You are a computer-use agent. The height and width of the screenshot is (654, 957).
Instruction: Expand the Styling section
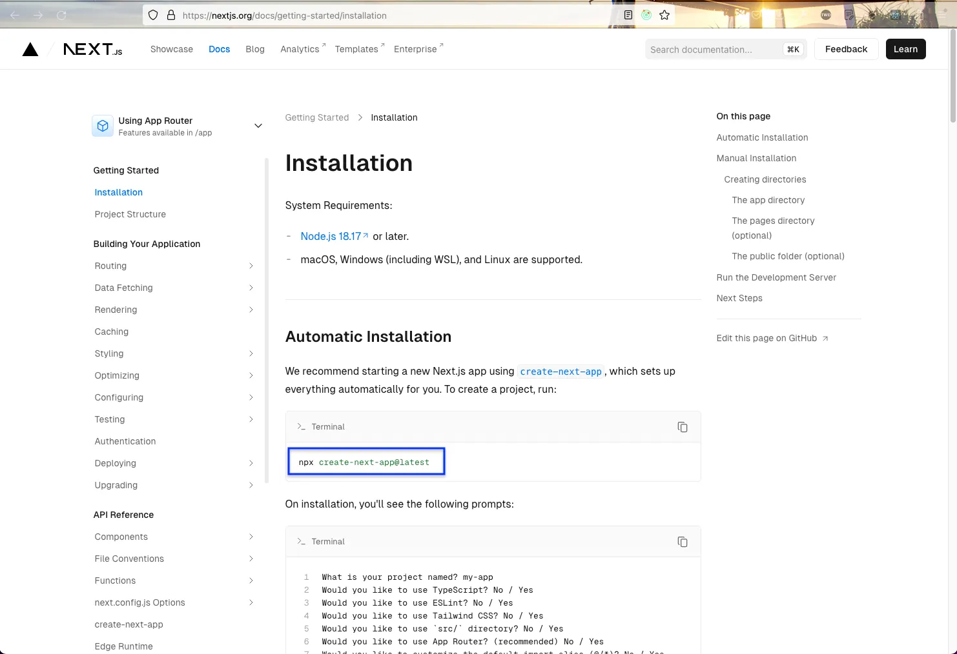(x=251, y=353)
